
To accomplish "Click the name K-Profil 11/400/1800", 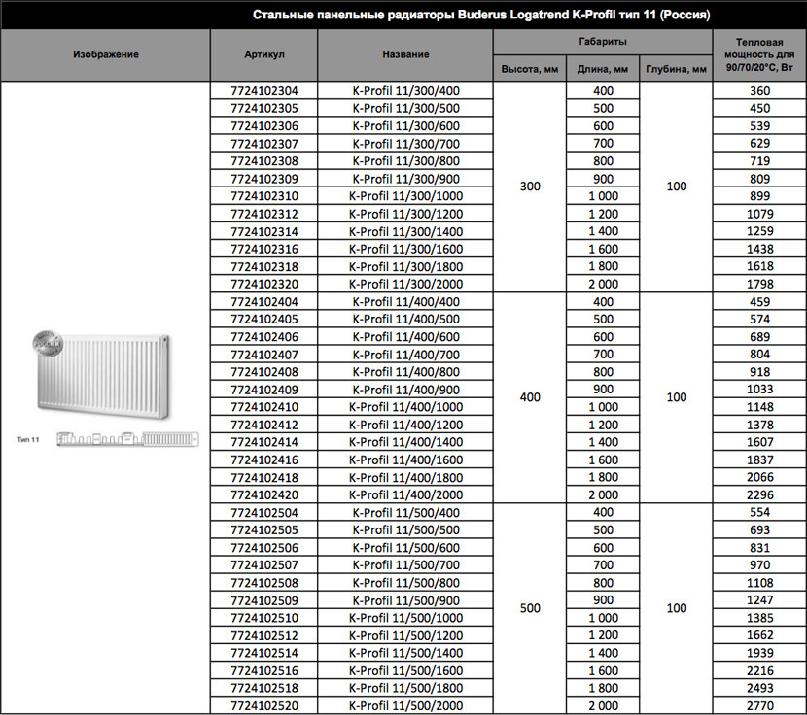I will pos(405,477).
